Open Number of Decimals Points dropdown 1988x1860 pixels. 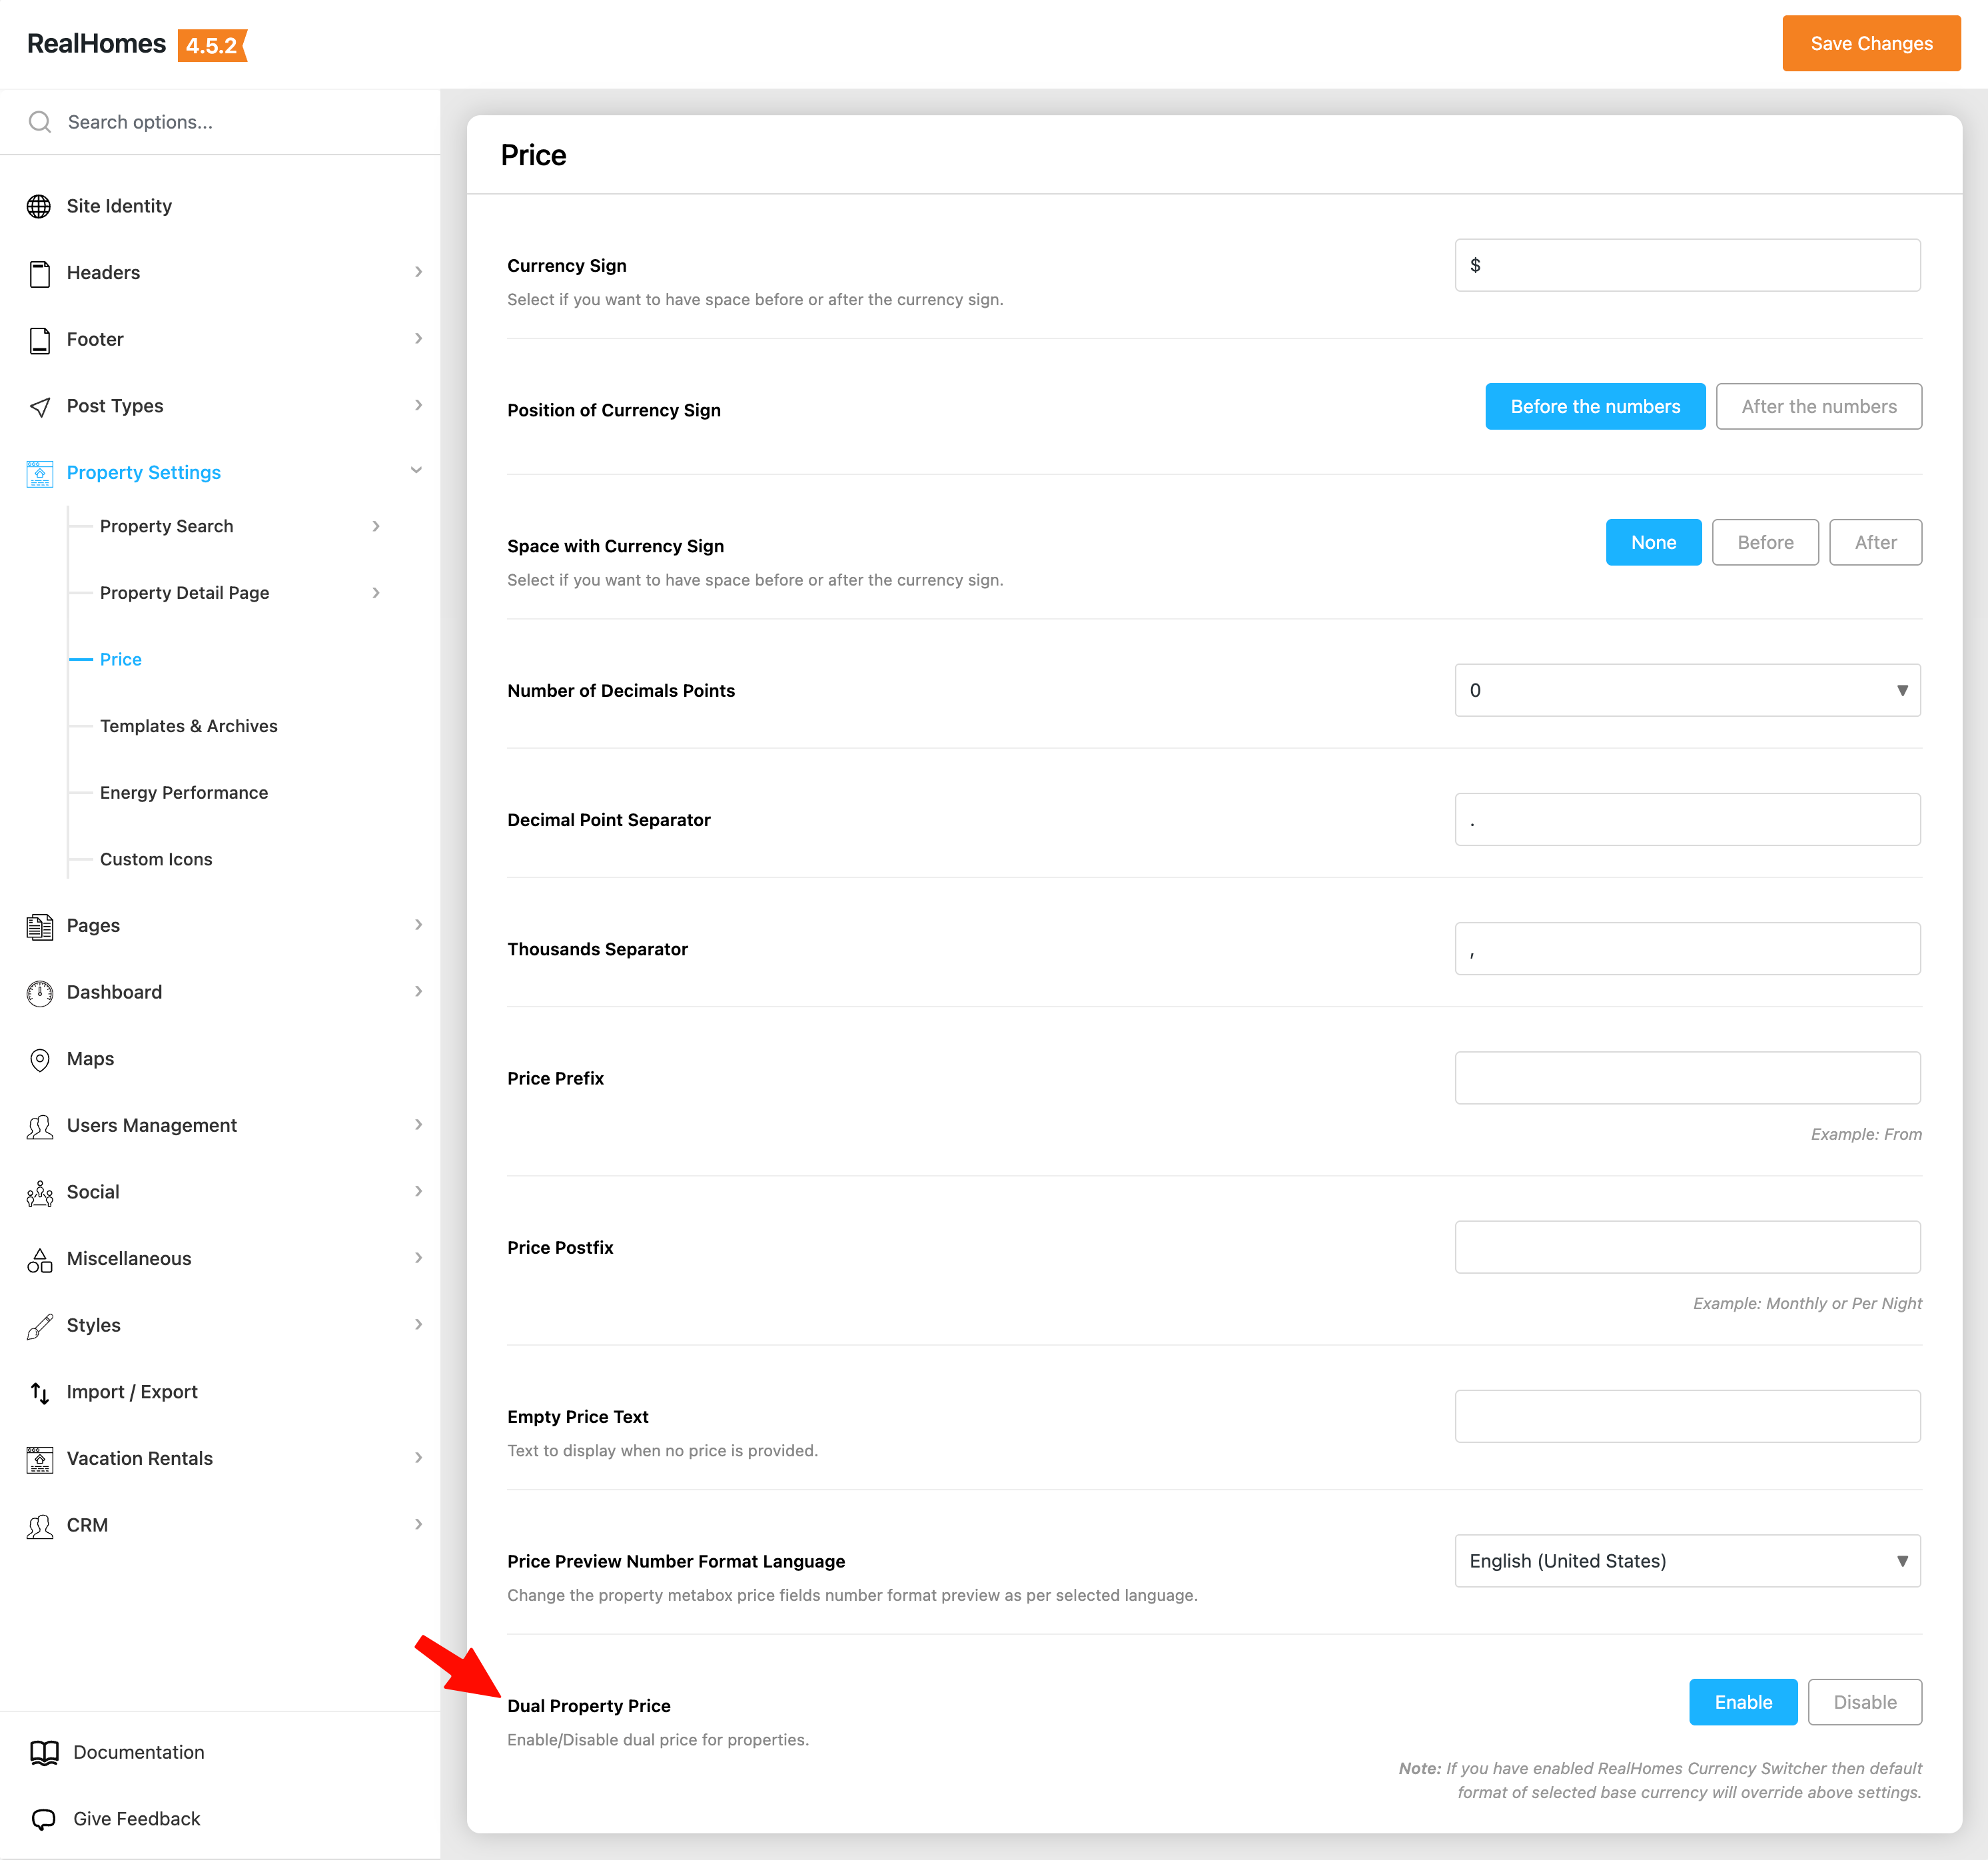pos(1687,690)
